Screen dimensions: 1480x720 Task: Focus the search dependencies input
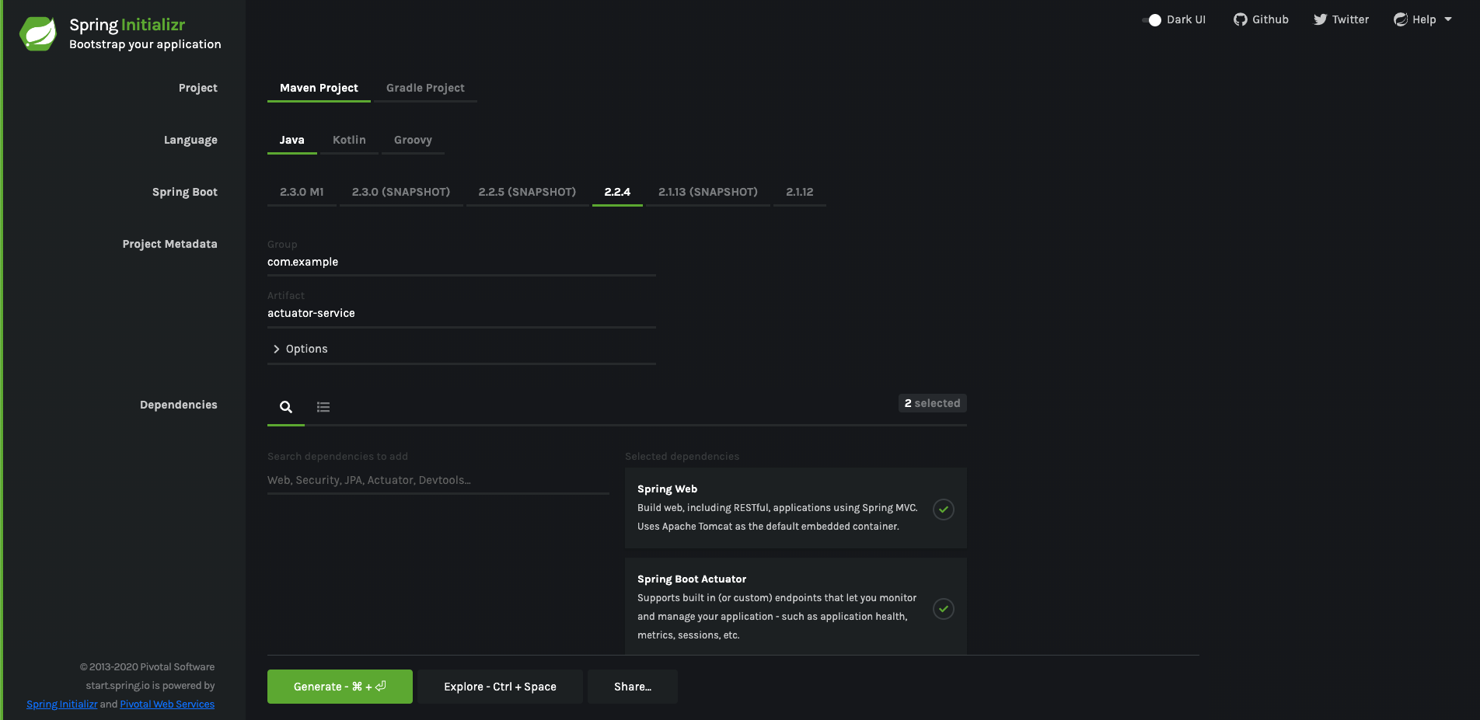point(438,480)
